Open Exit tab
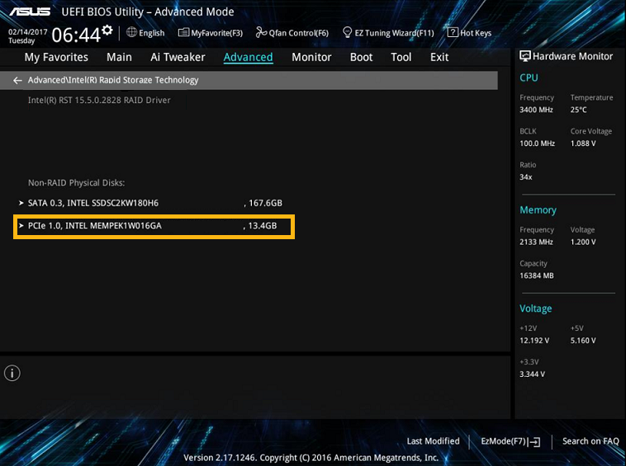Image resolution: width=626 pixels, height=466 pixels. click(x=439, y=58)
